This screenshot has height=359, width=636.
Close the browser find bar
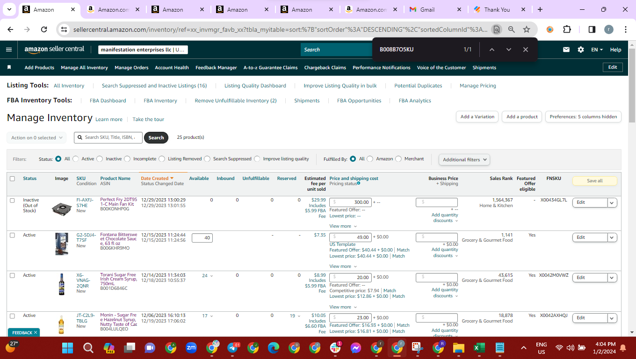[526, 50]
